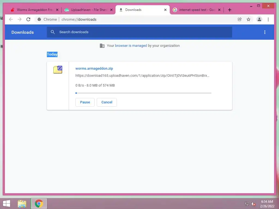Click the managed organization building icon
The height and width of the screenshot is (209, 279).
point(102,46)
